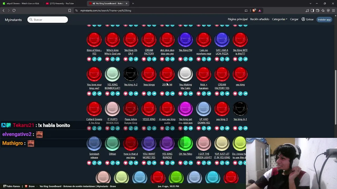Share the 'King of King - YES' sound

(x=100, y=59)
